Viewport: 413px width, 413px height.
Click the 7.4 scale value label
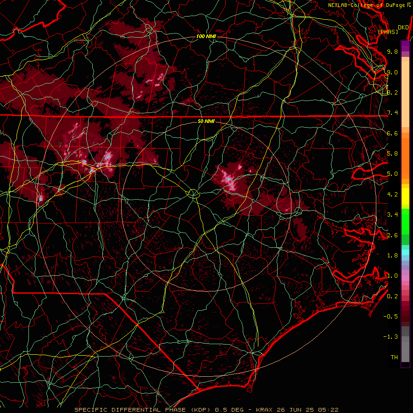tap(392, 113)
